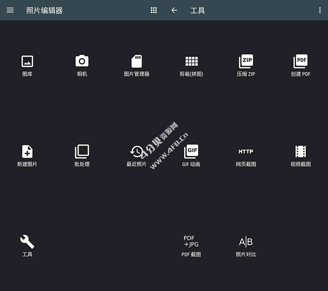Open the 压缩 ZIP tool

[x=246, y=62]
